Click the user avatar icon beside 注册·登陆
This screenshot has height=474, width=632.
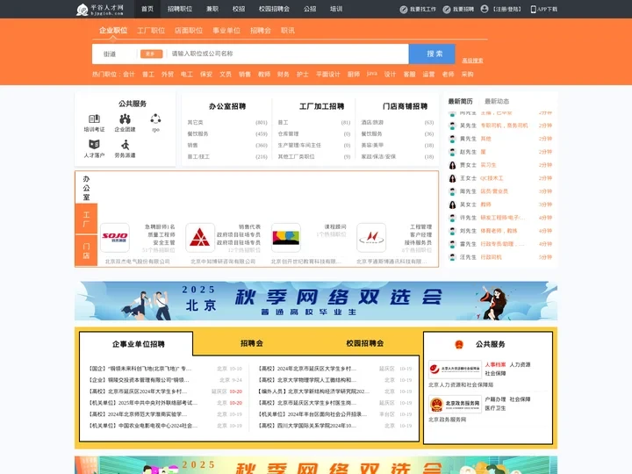click(x=485, y=9)
